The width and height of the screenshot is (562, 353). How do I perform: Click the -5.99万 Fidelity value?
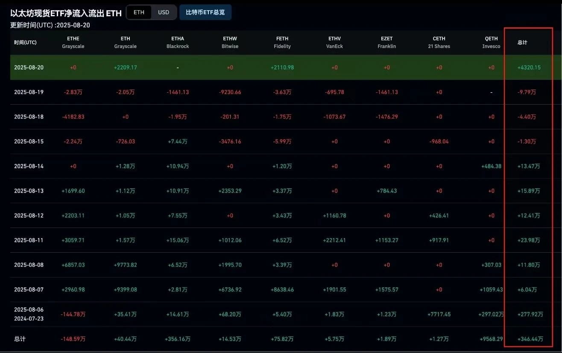click(282, 141)
